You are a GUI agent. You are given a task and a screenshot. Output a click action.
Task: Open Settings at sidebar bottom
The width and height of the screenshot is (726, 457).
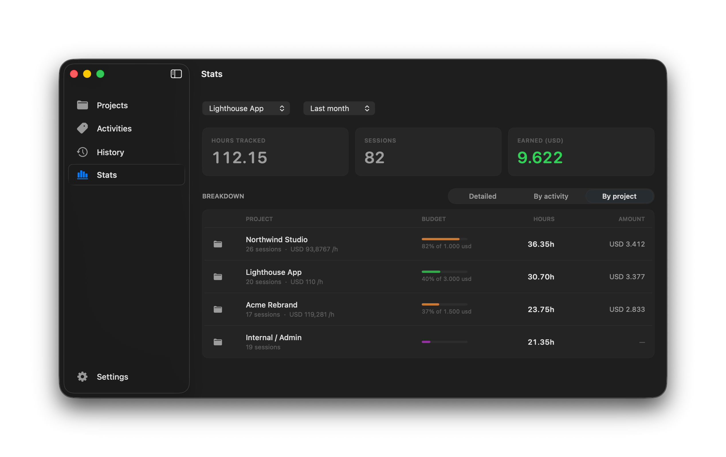(127, 377)
